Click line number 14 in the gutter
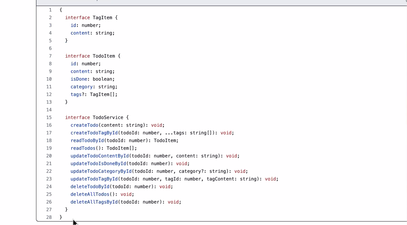Image resolution: width=407 pixels, height=225 pixels. [x=49, y=110]
